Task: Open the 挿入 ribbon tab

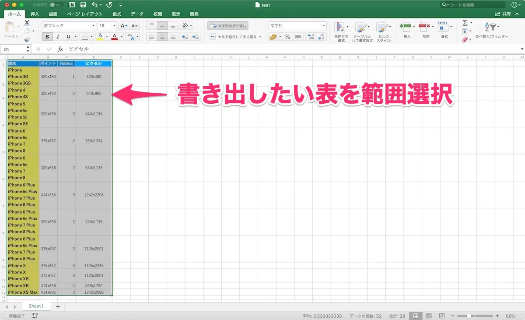Action: (35, 14)
